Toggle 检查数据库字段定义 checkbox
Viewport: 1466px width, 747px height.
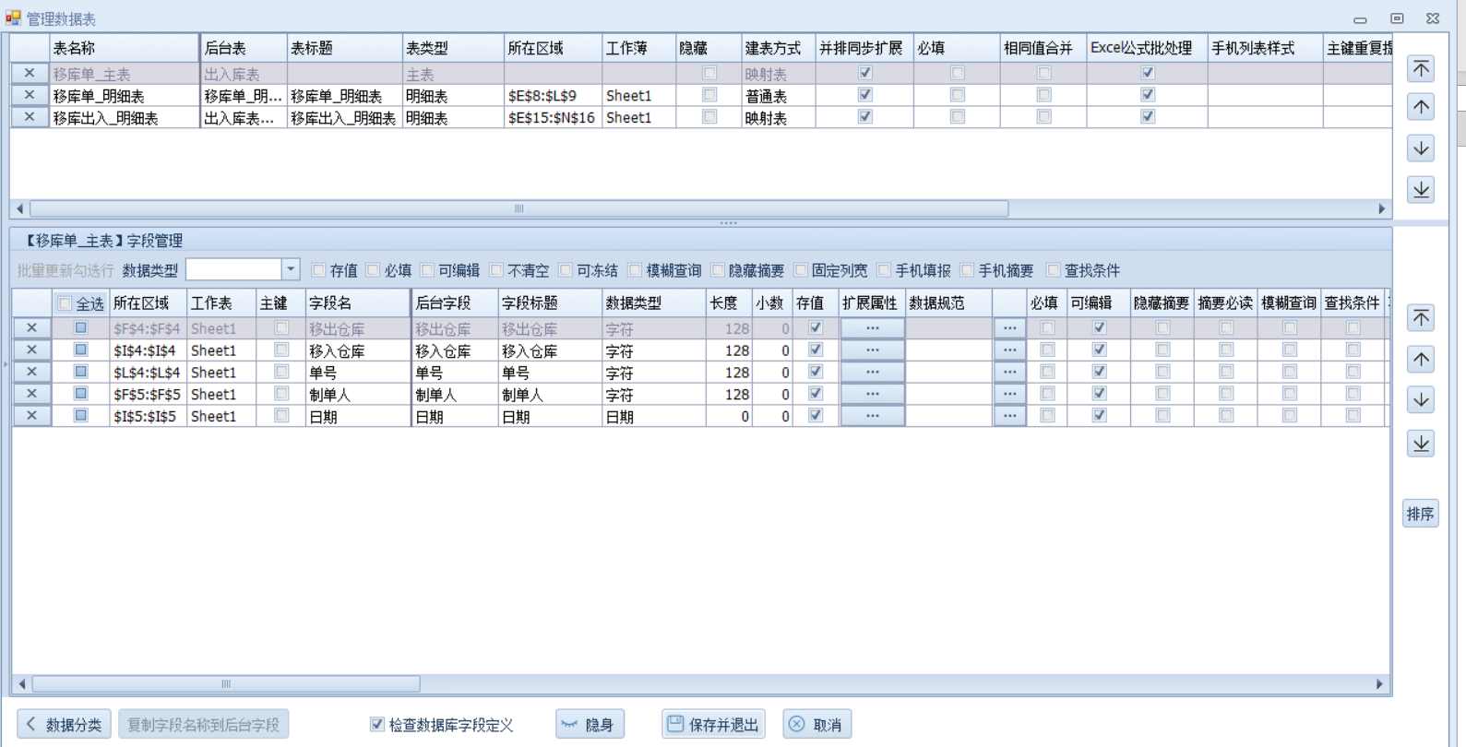(377, 725)
